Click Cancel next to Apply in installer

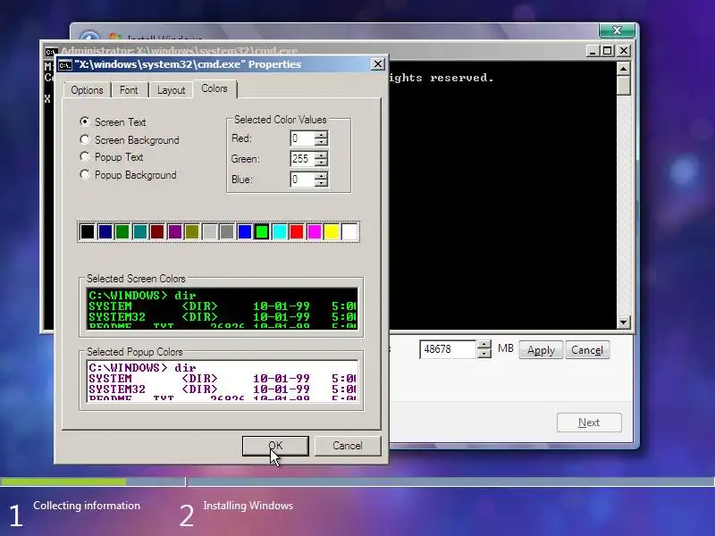587,349
